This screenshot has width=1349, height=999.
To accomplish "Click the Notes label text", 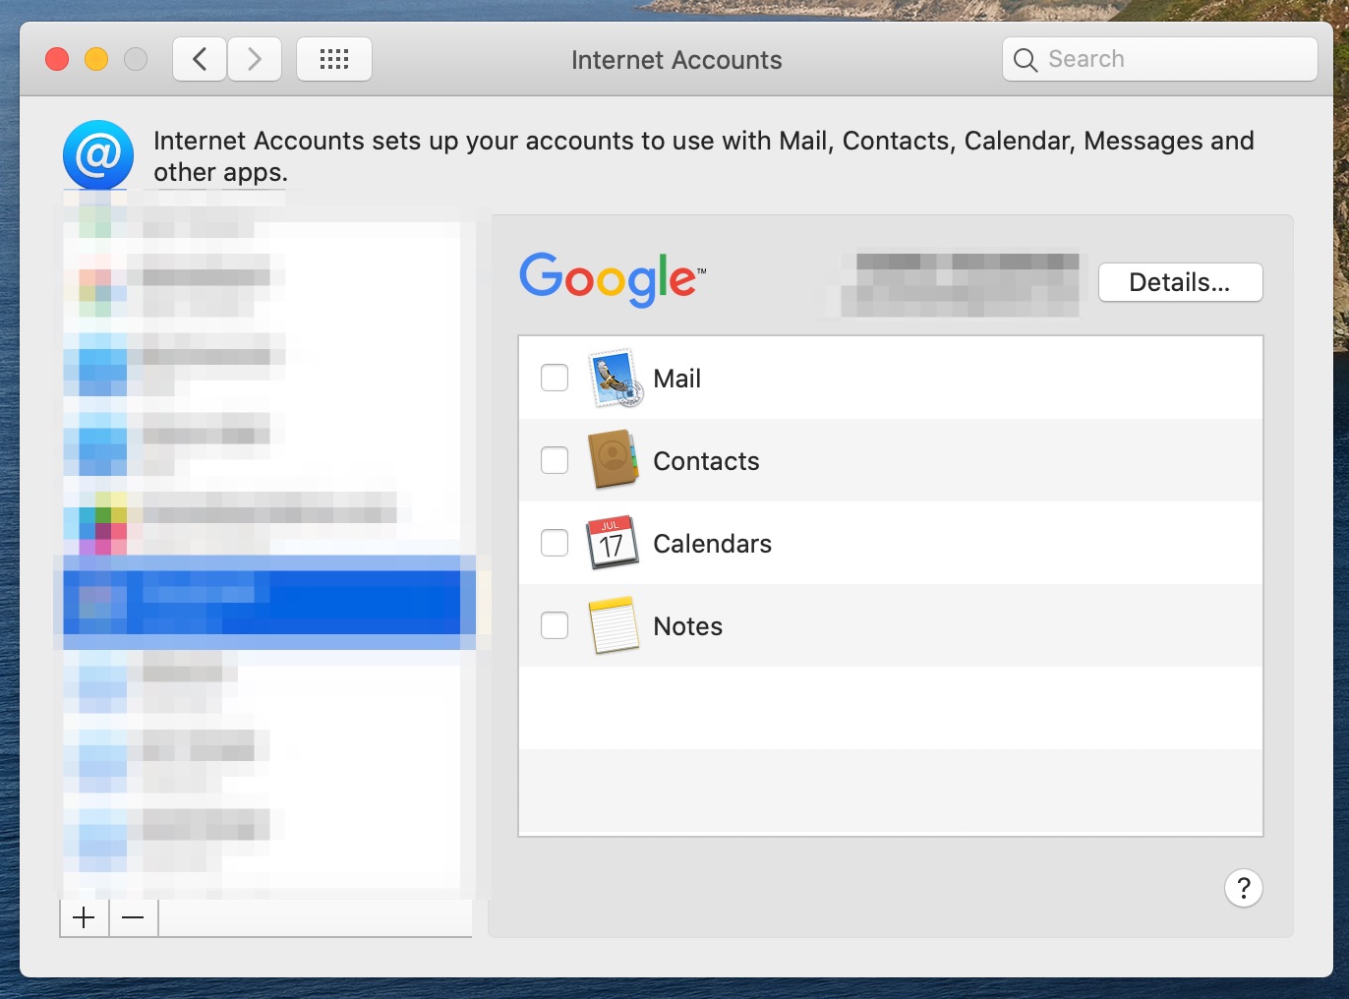I will pyautogui.click(x=688, y=626).
